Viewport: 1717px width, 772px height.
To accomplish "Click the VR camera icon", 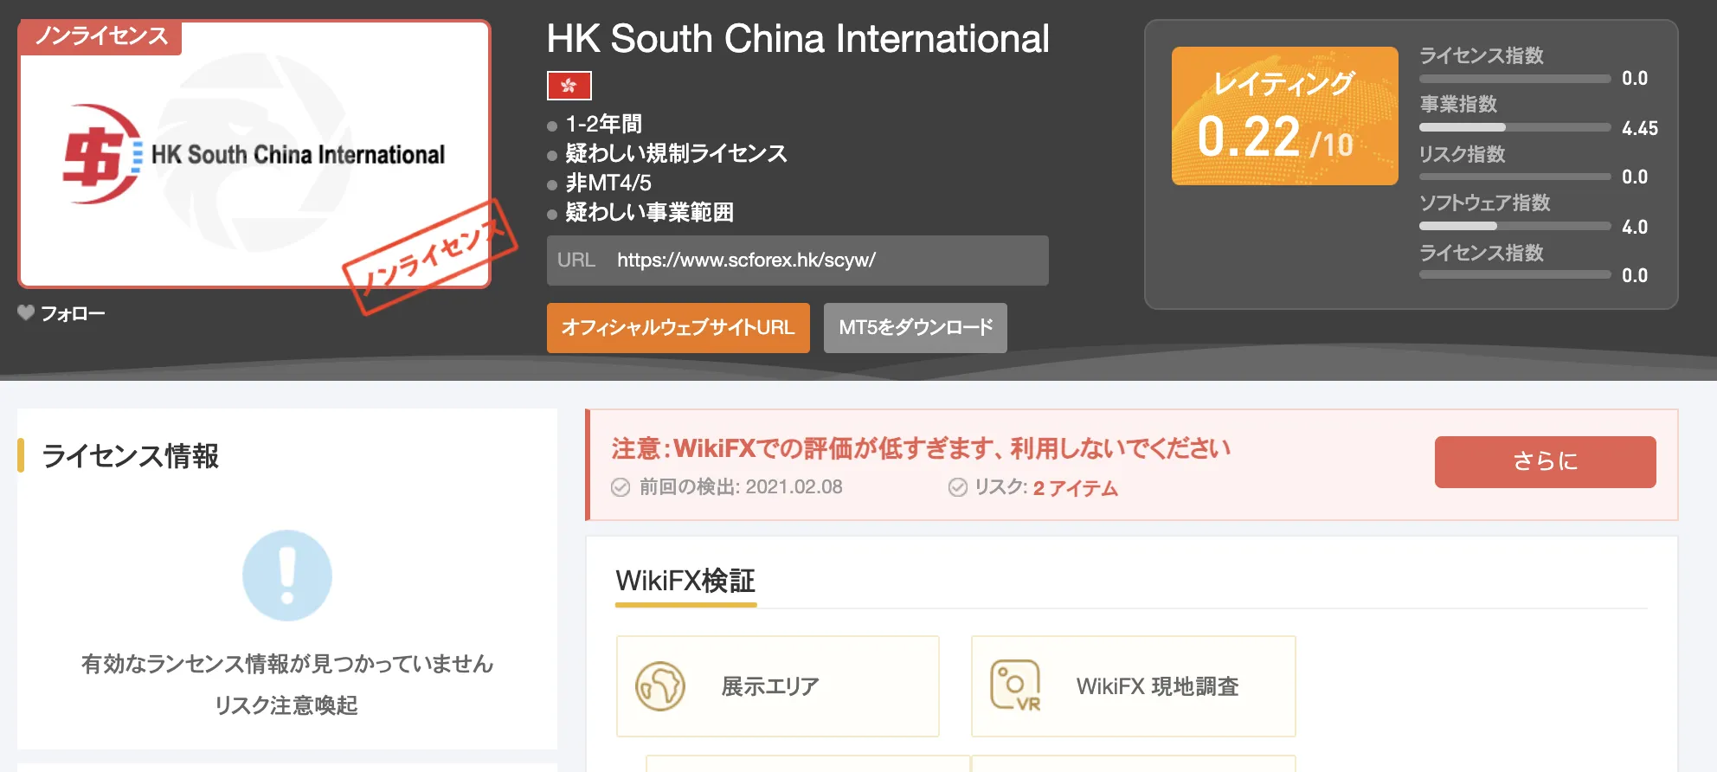I will pyautogui.click(x=1015, y=686).
